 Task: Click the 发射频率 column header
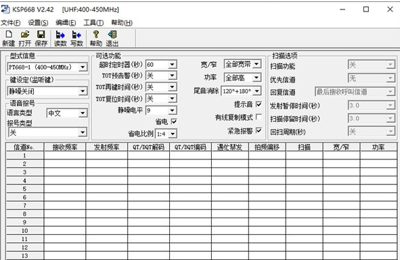point(107,147)
